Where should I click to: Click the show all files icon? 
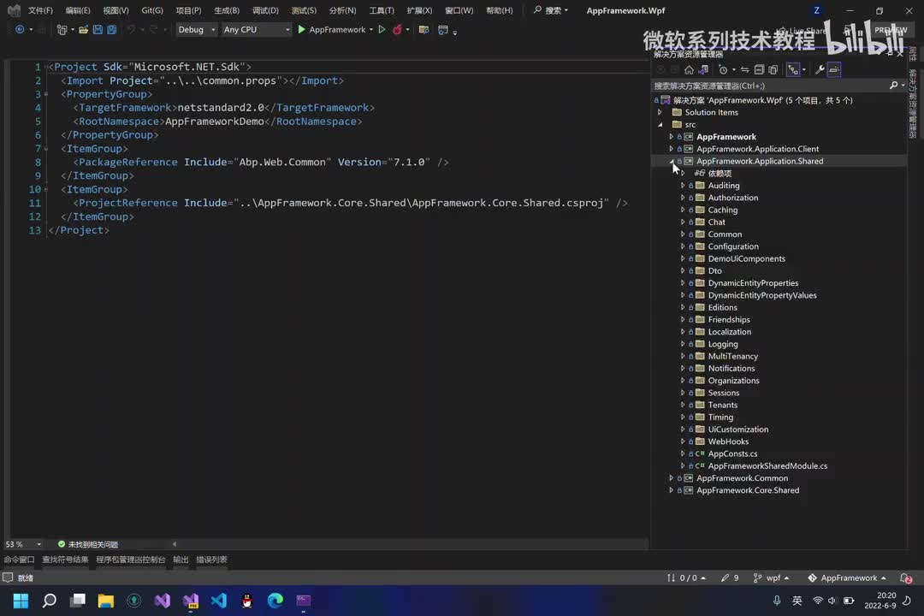(773, 69)
